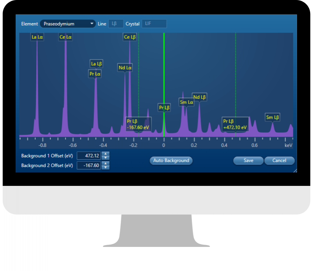Select the Ce Lα peak label
The image size is (313, 271).
point(65,37)
